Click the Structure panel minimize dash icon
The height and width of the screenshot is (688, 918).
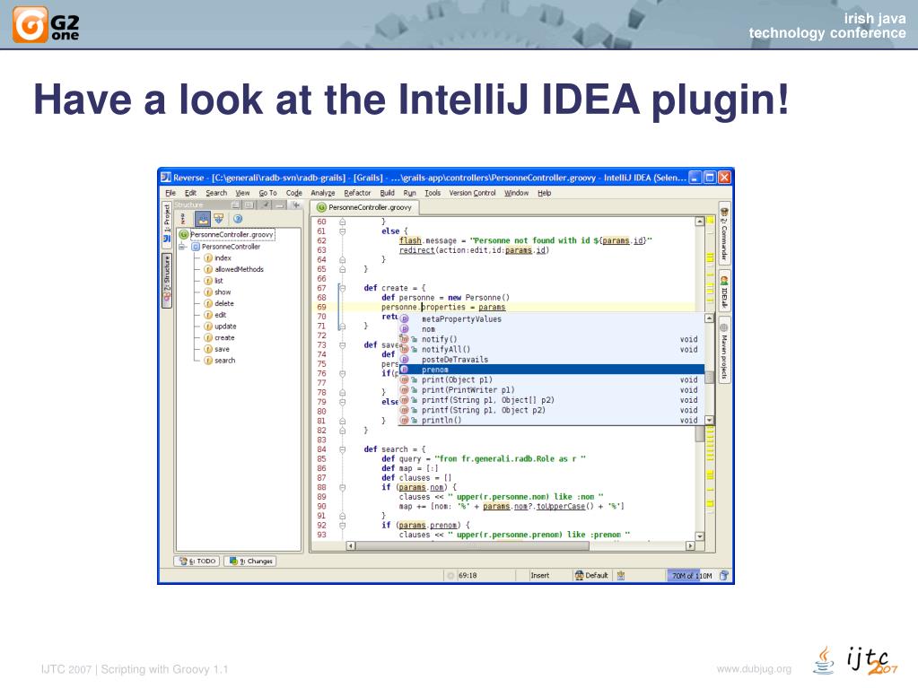(x=280, y=205)
